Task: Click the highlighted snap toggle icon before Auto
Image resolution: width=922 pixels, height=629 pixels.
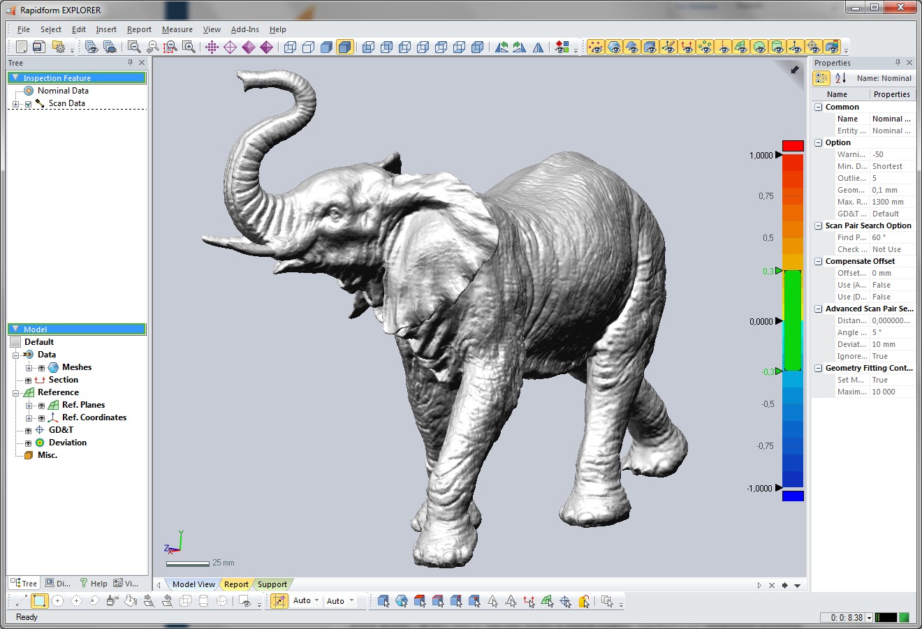Action: click(x=279, y=600)
